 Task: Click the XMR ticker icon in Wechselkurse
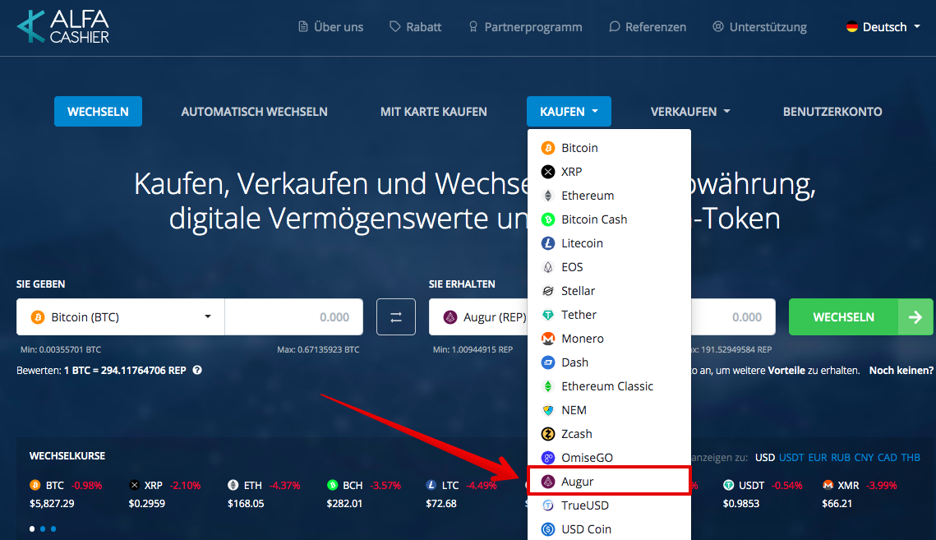pyautogui.click(x=828, y=485)
